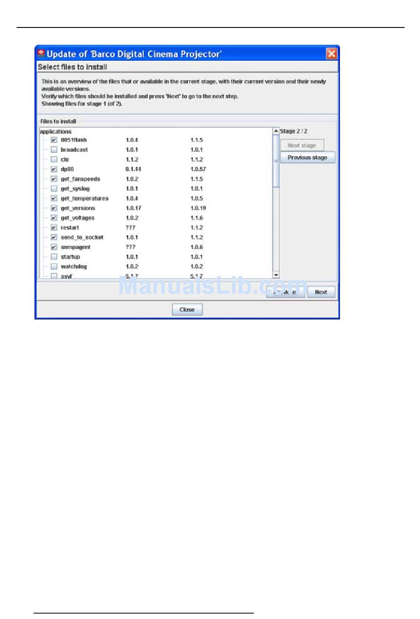Screen dimensions: 420x619
Task: Deselect the get_temperatures checkbox
Action: 54,199
